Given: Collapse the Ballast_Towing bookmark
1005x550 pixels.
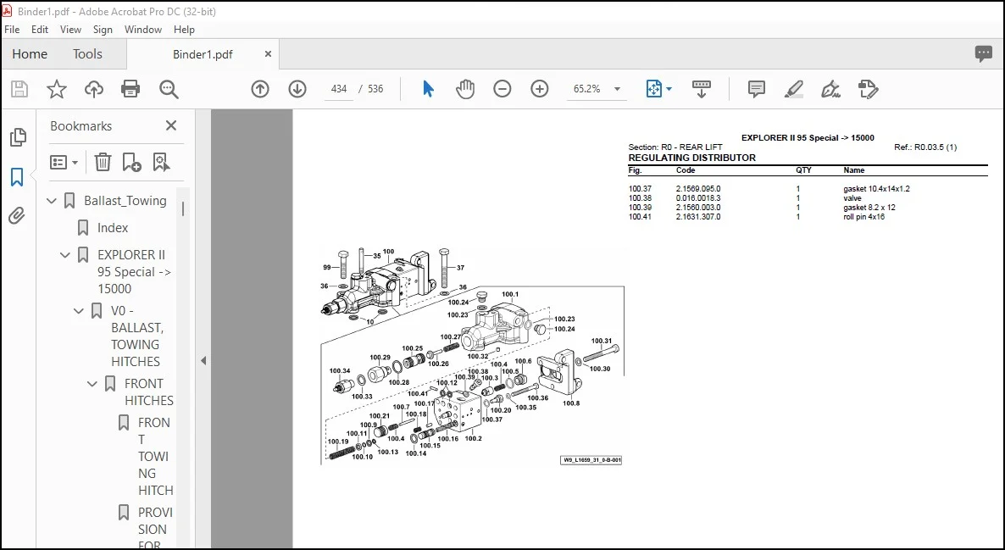Looking at the screenshot, I should 52,201.
